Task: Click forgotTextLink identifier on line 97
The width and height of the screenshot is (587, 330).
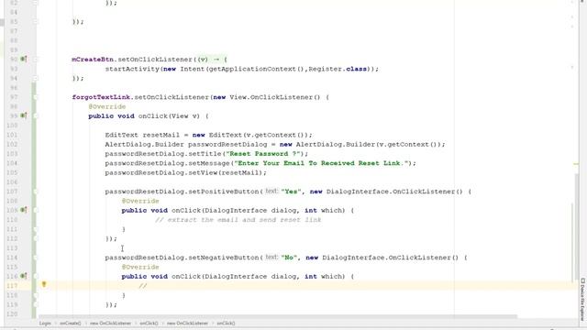Action: coord(101,97)
